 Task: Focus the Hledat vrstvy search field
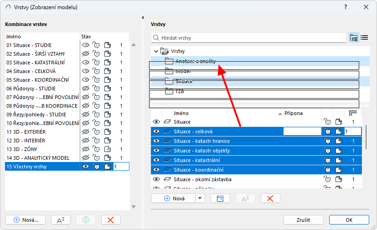pos(248,38)
